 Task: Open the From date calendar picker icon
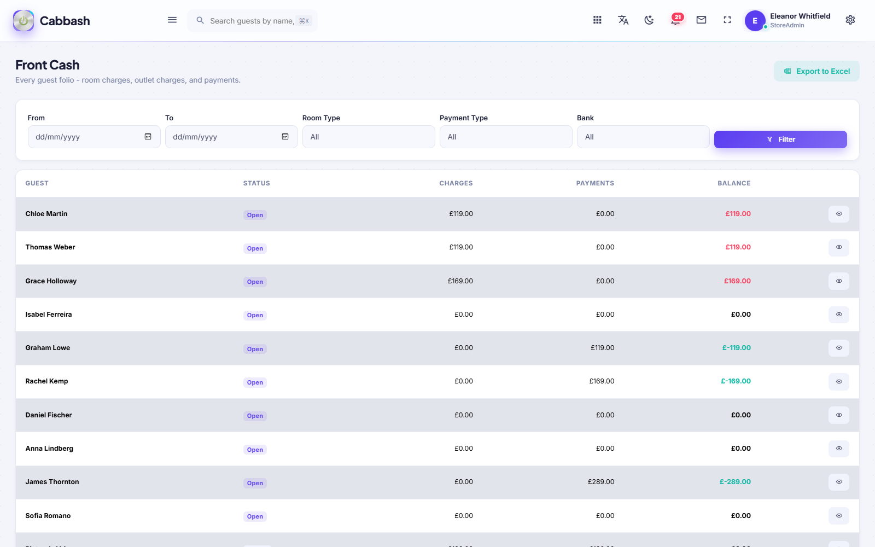click(x=148, y=137)
